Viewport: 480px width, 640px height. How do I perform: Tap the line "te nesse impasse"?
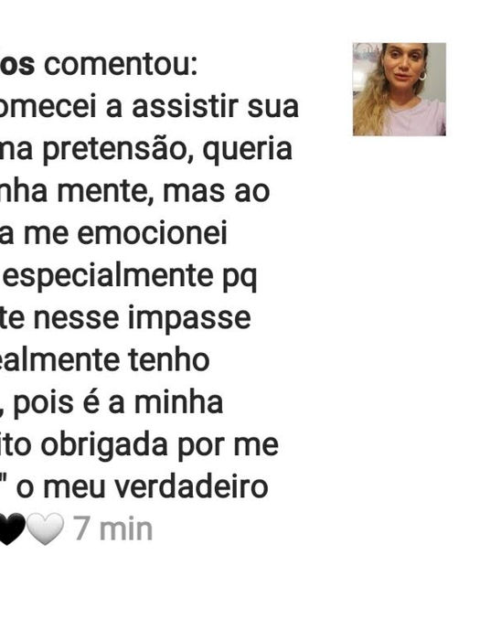[125, 319]
